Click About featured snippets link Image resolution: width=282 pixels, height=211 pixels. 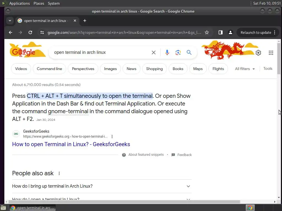coord(146,155)
